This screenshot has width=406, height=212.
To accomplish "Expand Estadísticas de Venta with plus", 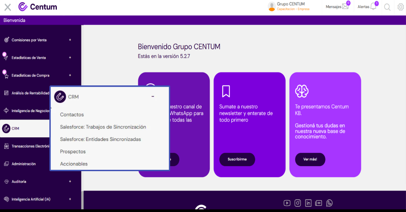I will 70,57.
